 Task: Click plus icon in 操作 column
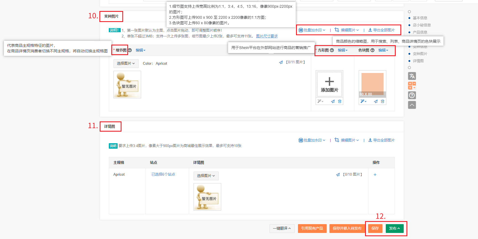pyautogui.click(x=375, y=175)
